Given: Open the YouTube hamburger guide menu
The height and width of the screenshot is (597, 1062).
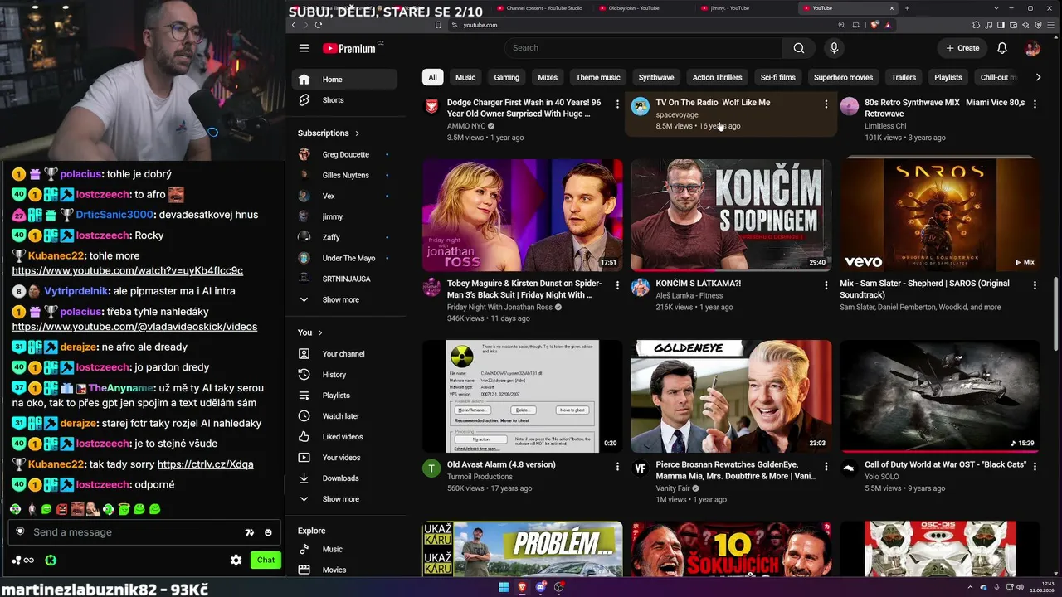Looking at the screenshot, I should (x=304, y=48).
